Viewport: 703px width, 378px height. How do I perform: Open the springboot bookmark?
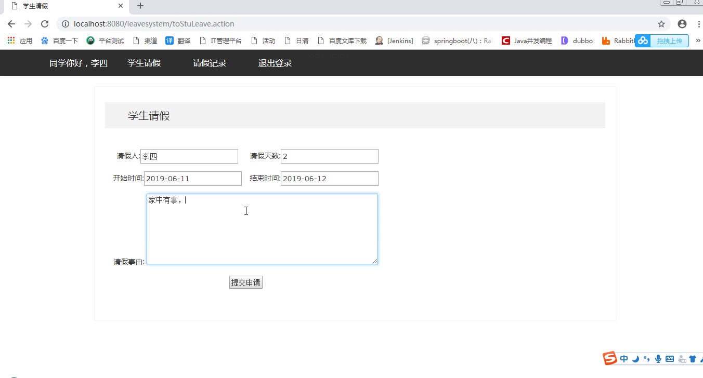(457, 40)
